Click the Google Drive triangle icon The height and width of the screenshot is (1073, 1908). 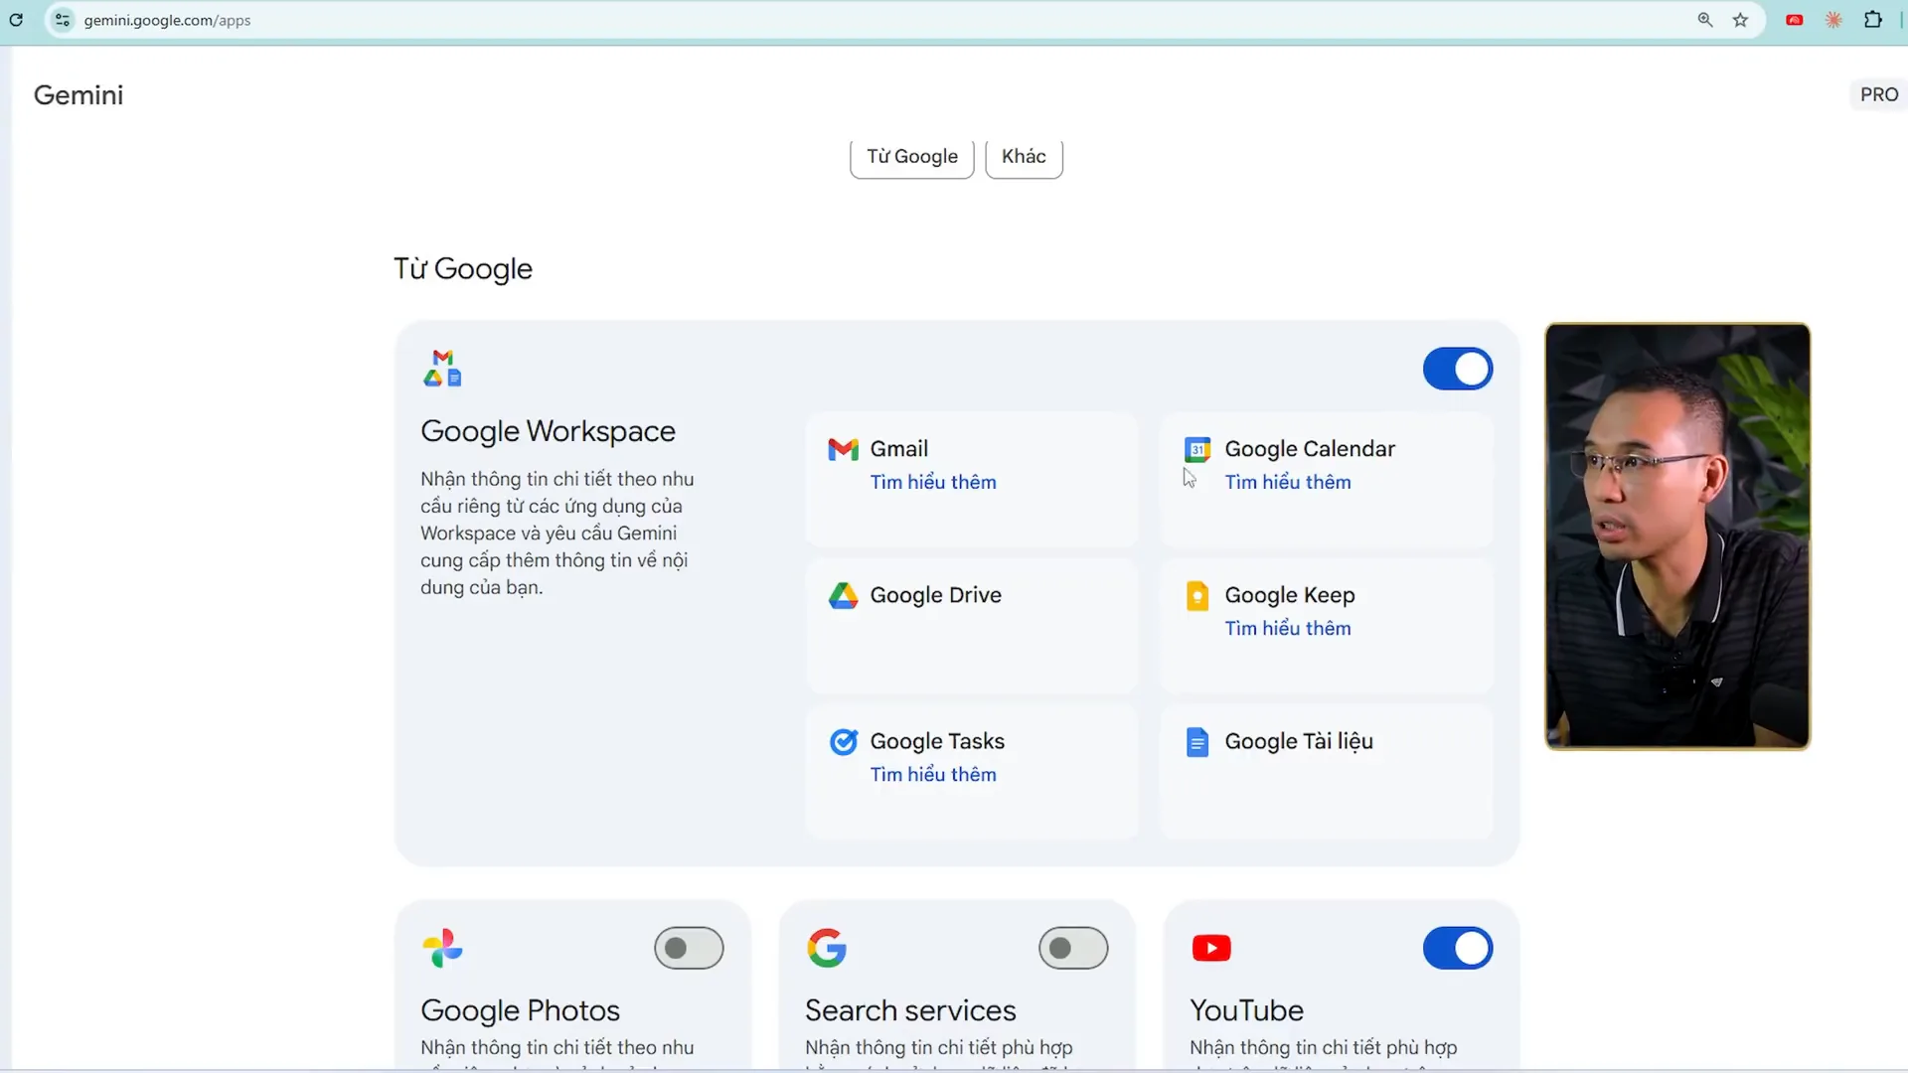[843, 596]
